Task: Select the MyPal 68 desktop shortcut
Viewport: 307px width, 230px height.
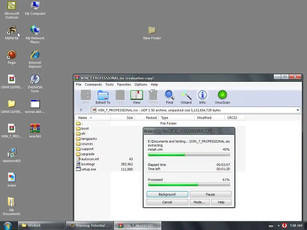Action: tap(12, 33)
